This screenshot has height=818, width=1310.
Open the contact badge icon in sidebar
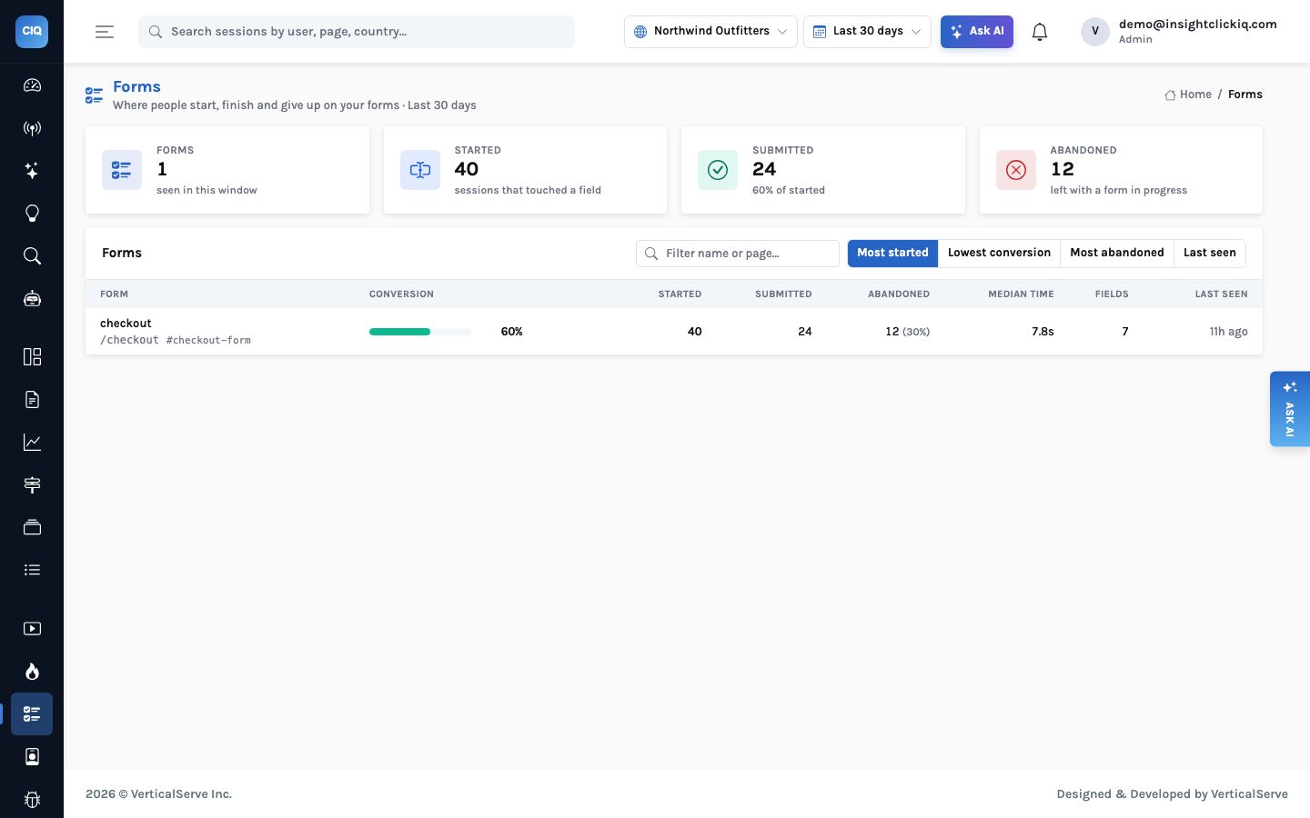coord(32,756)
